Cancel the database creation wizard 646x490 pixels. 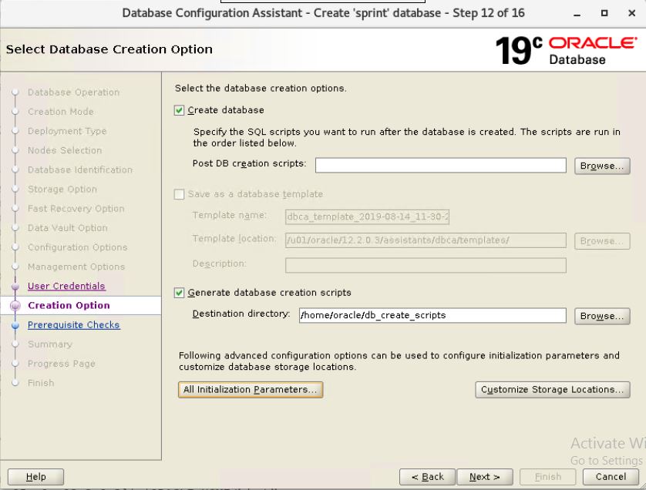(x=611, y=477)
